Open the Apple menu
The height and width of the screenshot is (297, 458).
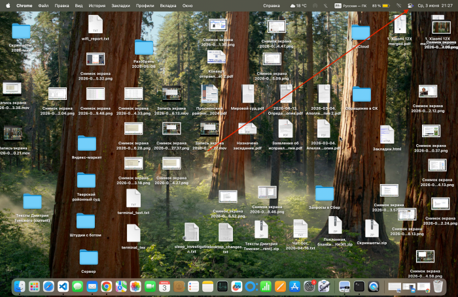8,5
